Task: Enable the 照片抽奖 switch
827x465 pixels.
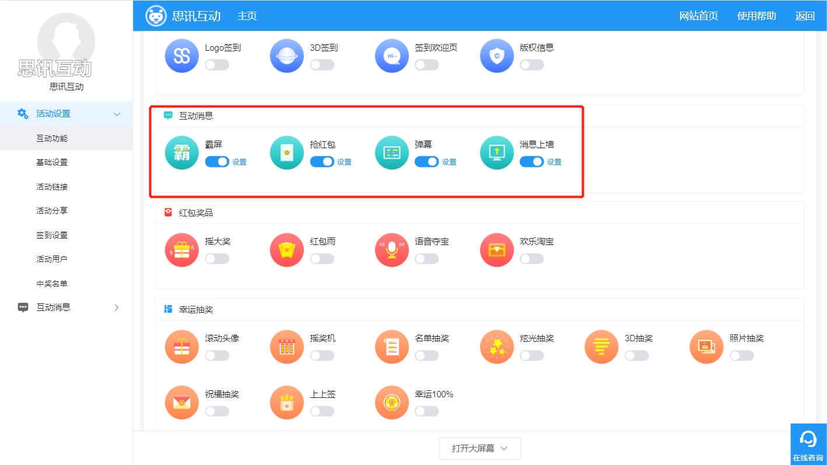Action: point(742,355)
